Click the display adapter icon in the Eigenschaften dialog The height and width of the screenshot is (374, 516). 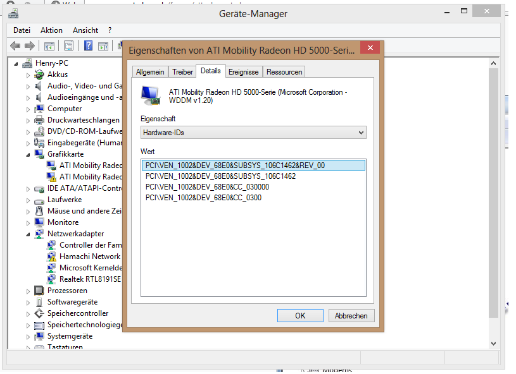click(151, 95)
